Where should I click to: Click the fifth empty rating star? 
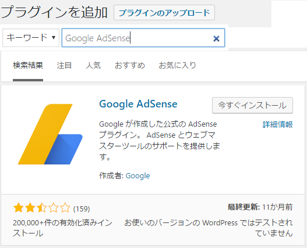tap(65, 207)
